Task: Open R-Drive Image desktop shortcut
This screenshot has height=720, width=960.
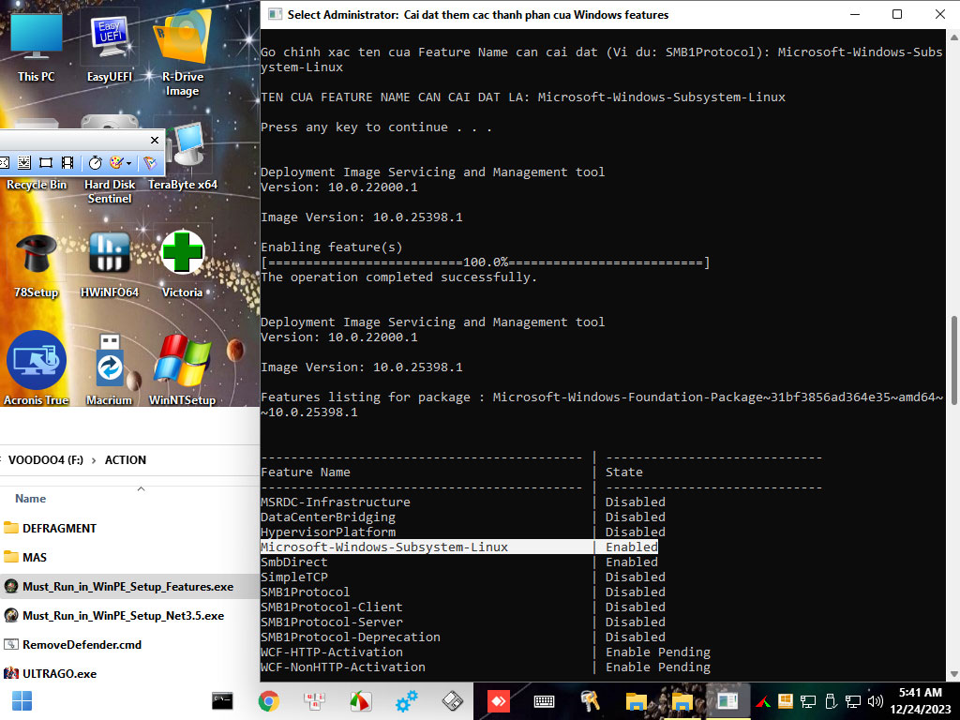Action: (x=182, y=52)
